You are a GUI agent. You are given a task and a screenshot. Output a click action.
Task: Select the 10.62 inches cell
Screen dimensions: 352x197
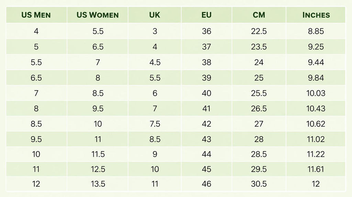pos(316,124)
